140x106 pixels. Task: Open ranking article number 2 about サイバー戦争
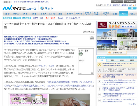(x=119, y=70)
